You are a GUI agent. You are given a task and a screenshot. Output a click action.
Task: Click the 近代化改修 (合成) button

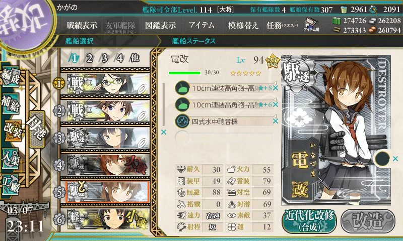click(x=309, y=221)
